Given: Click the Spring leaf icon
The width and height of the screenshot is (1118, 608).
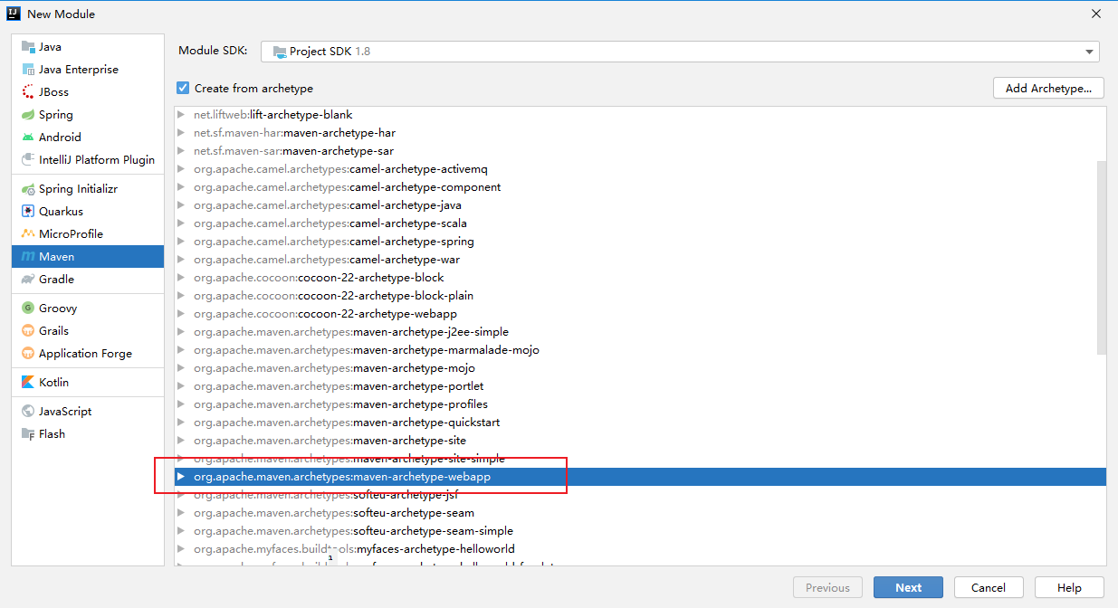Looking at the screenshot, I should 28,115.
